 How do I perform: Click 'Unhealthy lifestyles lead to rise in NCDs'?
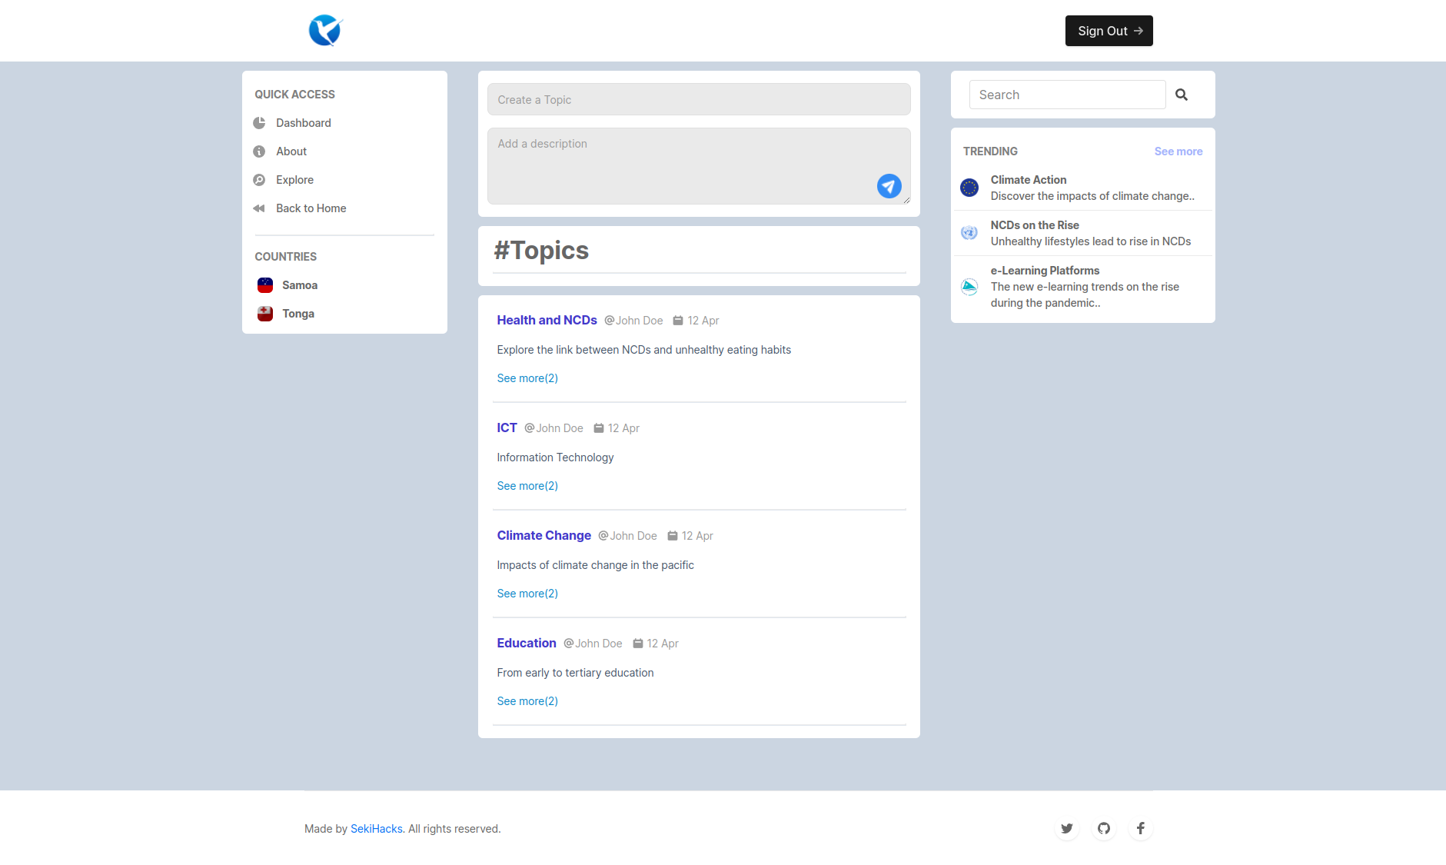(x=1091, y=241)
